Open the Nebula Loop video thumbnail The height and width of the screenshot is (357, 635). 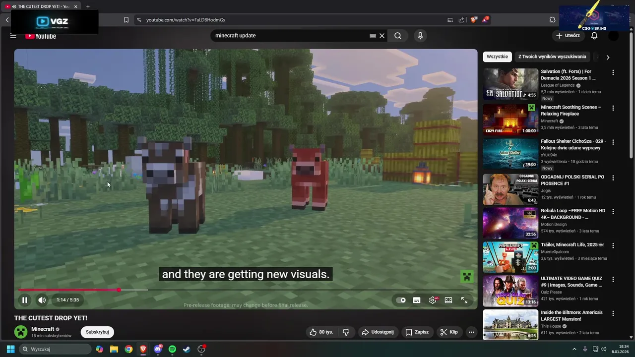(x=510, y=223)
